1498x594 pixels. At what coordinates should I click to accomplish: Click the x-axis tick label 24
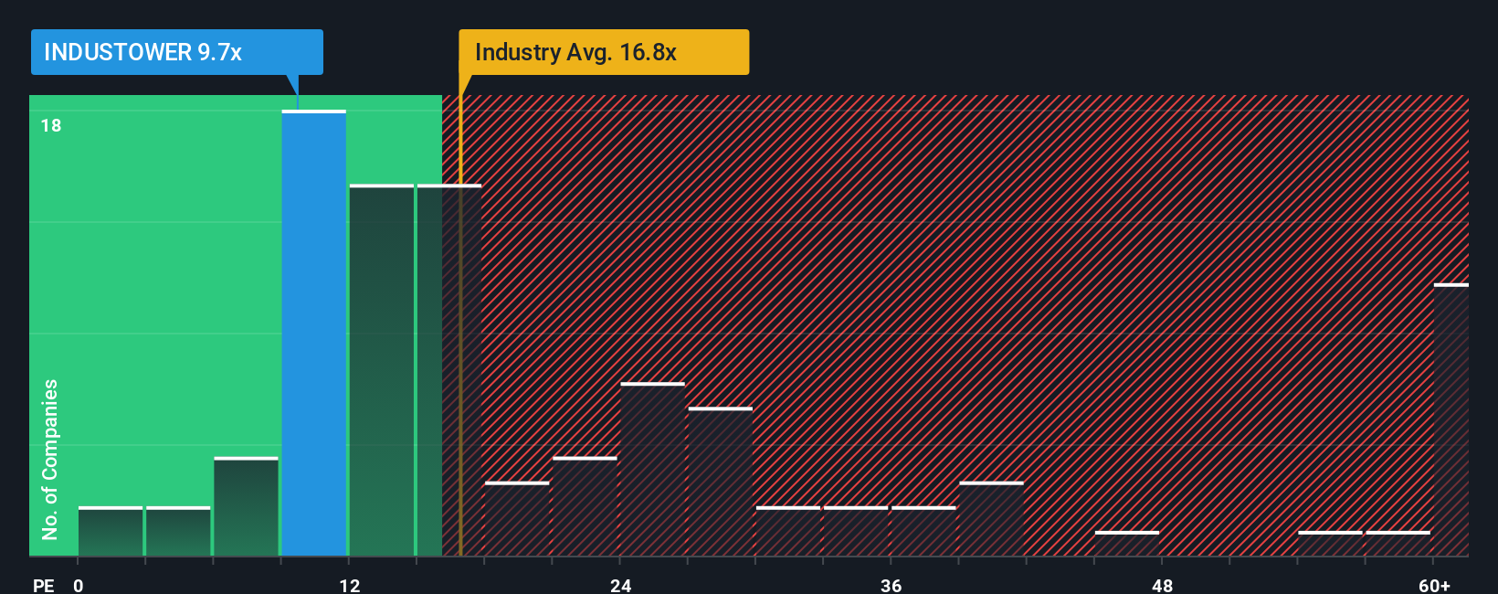(621, 585)
